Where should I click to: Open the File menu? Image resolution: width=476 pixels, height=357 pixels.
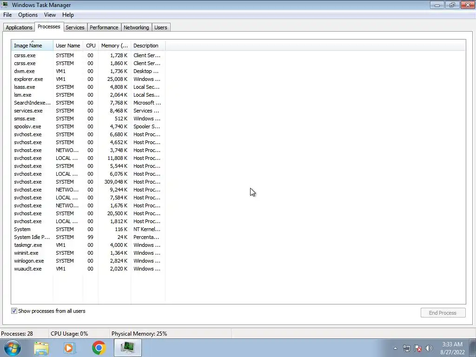pos(7,15)
